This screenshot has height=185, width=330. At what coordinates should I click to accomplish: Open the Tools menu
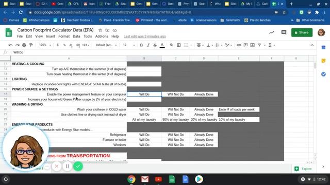pyautogui.click(x=88, y=36)
